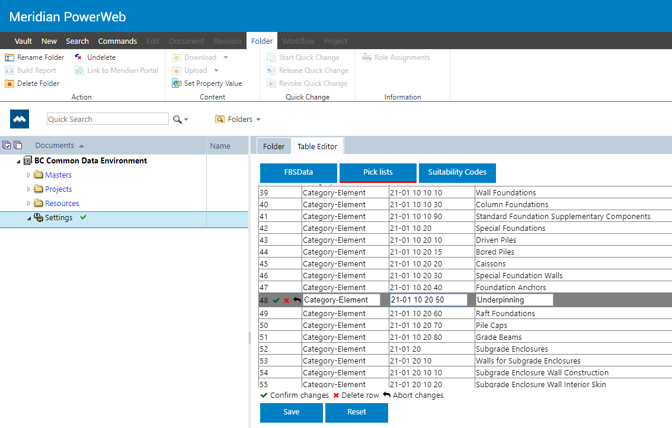This screenshot has width=672, height=428.
Task: Click the Undelete icon
Action: click(x=78, y=57)
